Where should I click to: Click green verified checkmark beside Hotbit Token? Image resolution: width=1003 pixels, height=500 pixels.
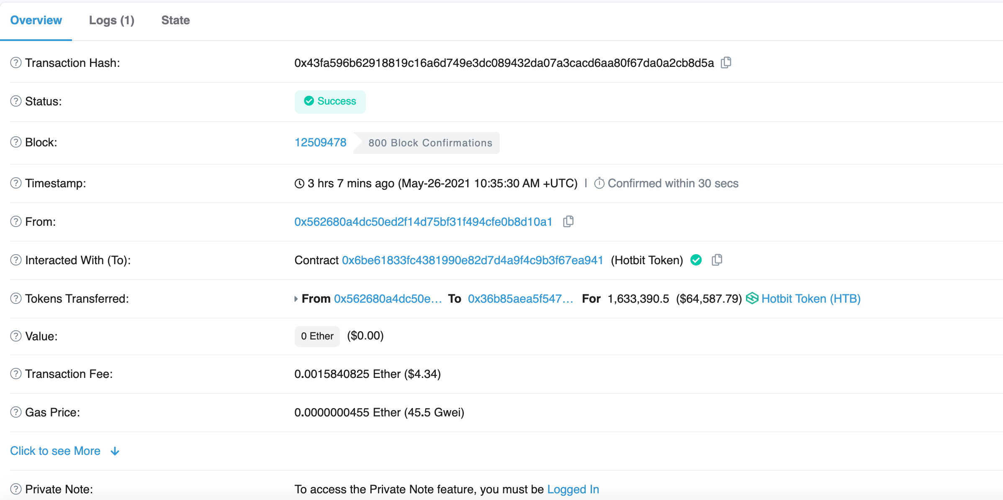(696, 260)
